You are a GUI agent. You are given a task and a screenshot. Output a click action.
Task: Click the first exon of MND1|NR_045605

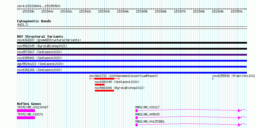[x=136, y=118]
